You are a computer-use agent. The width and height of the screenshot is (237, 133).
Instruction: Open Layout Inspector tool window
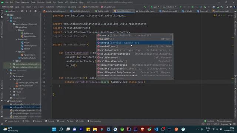point(225,121)
